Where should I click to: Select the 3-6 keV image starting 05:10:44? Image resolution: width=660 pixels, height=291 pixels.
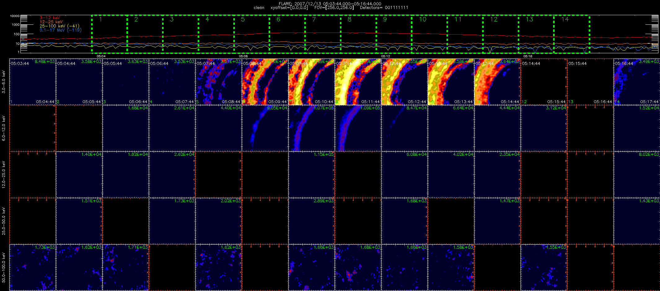(358, 82)
